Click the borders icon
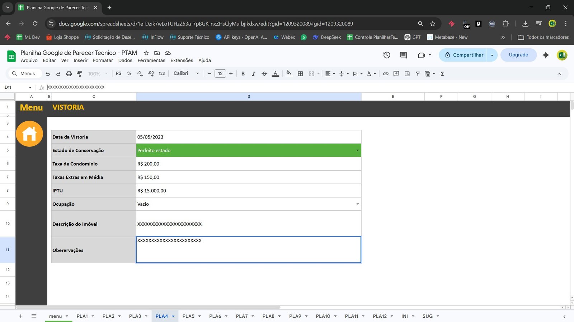 click(300, 73)
